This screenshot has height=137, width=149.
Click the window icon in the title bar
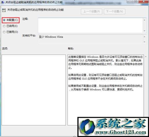pyautogui.click(x=2, y=2)
